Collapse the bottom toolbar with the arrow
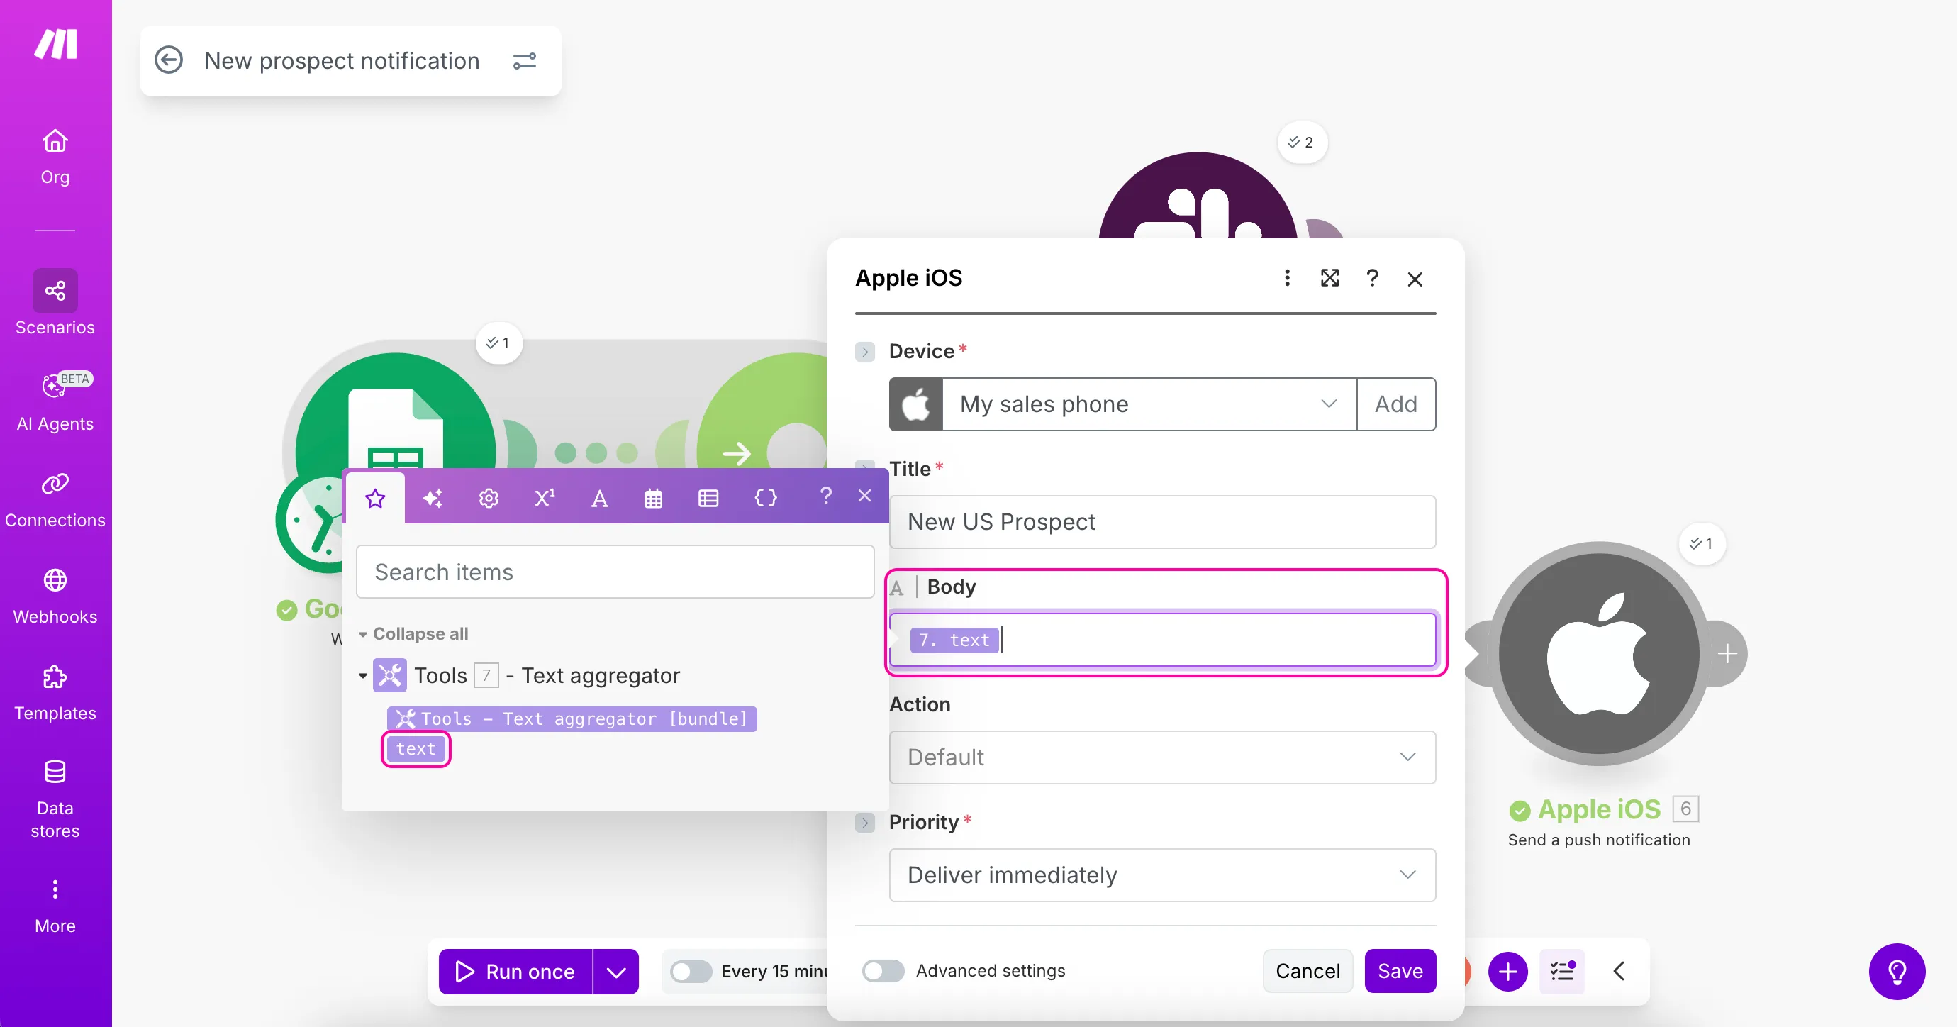 pos(1619,971)
